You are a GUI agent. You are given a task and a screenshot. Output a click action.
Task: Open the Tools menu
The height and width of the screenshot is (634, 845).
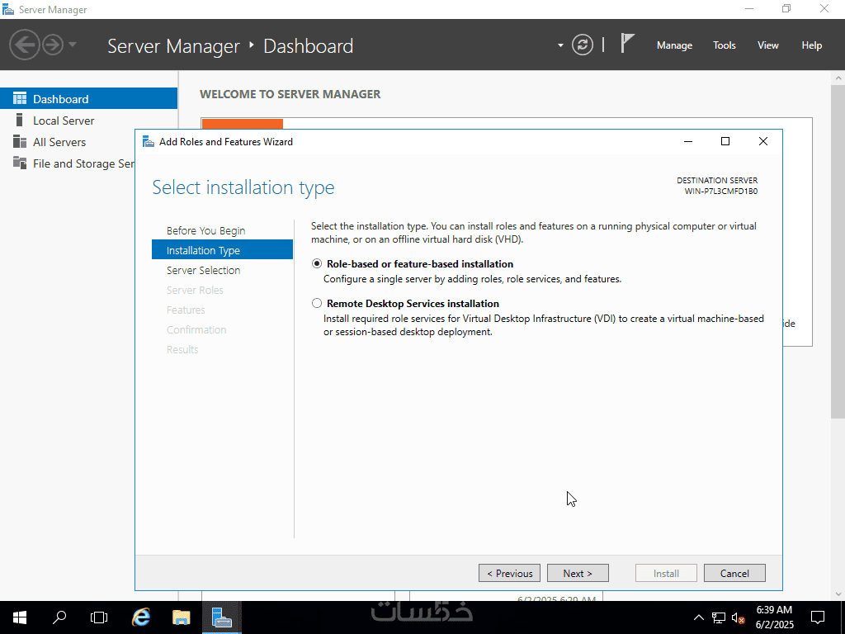click(x=725, y=45)
